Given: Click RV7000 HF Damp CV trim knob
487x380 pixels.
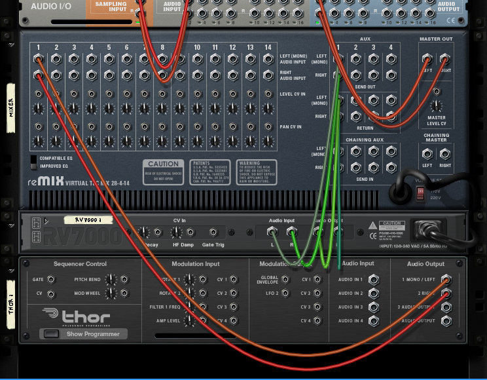Looking at the screenshot, I should click(177, 232).
